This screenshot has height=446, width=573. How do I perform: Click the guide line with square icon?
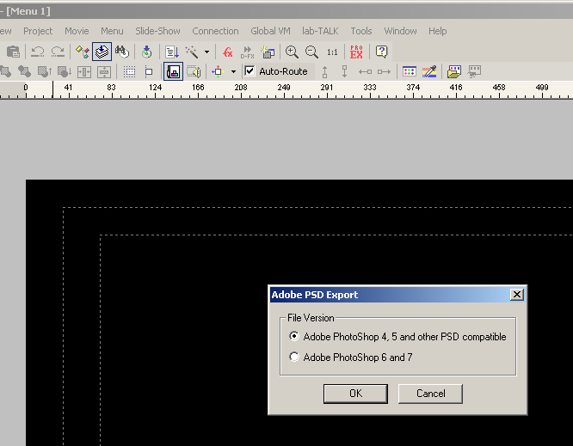(148, 71)
